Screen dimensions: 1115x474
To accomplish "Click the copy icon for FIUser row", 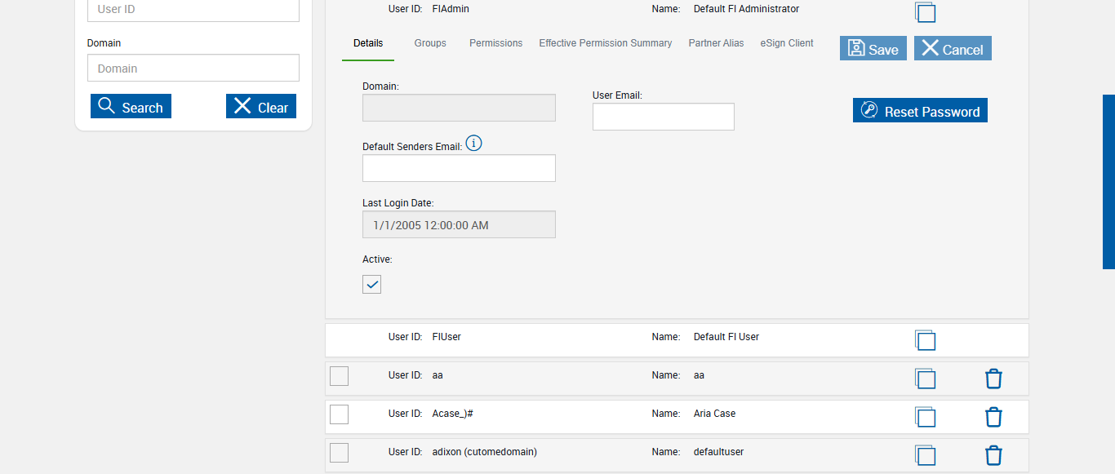I will point(925,340).
